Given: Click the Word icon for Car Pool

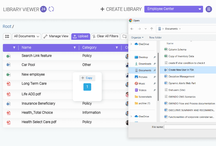Looking at the screenshot, I should pos(9,64).
